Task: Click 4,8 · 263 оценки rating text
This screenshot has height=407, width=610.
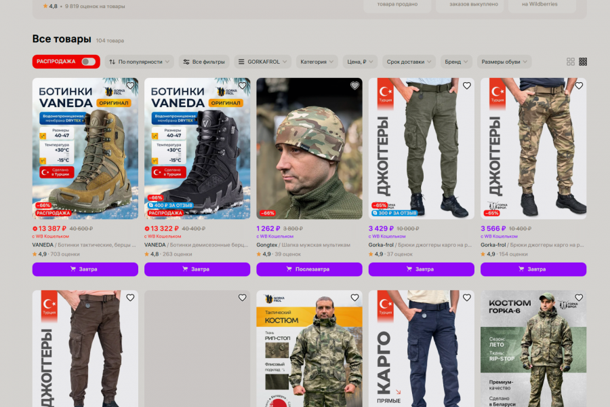Action: coord(168,254)
